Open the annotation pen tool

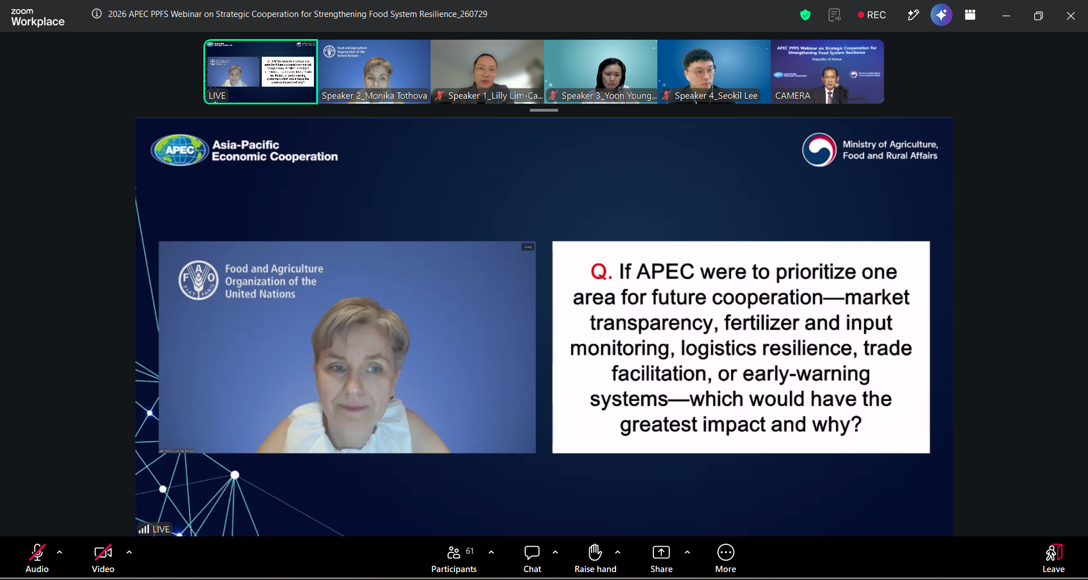tap(913, 15)
